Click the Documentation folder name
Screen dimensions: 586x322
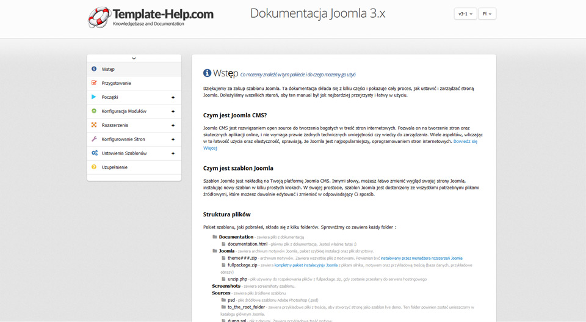click(236, 236)
